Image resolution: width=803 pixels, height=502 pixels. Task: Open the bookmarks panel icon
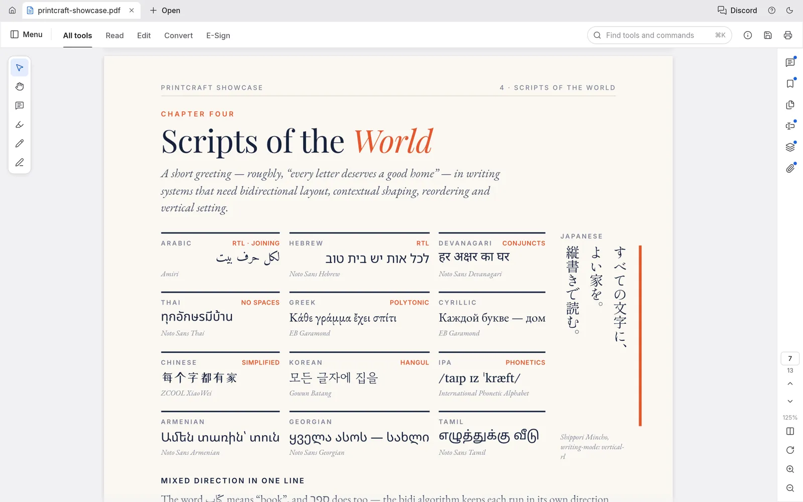pos(790,84)
